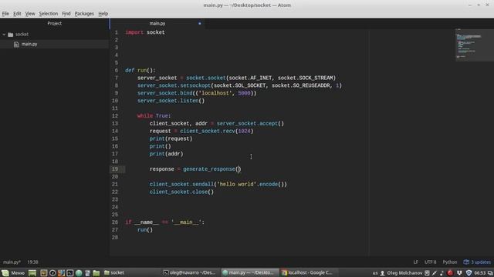The height and width of the screenshot is (277, 494).
Task: Click 'client_socket.close()' line
Action: [x=181, y=192]
